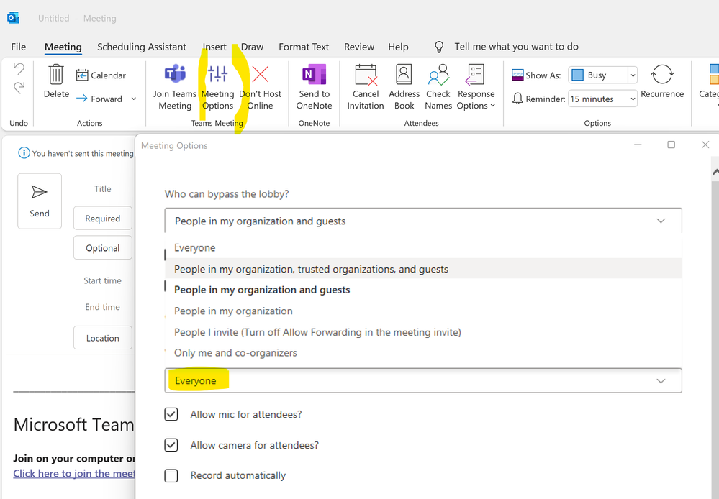Open the File tab
719x499 pixels.
click(18, 47)
